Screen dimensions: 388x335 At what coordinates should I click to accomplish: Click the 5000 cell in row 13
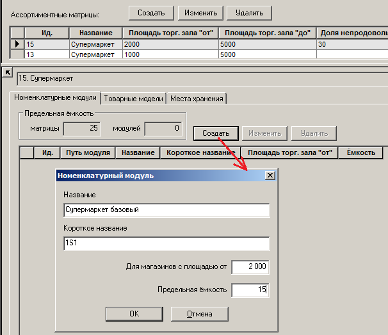click(268, 54)
